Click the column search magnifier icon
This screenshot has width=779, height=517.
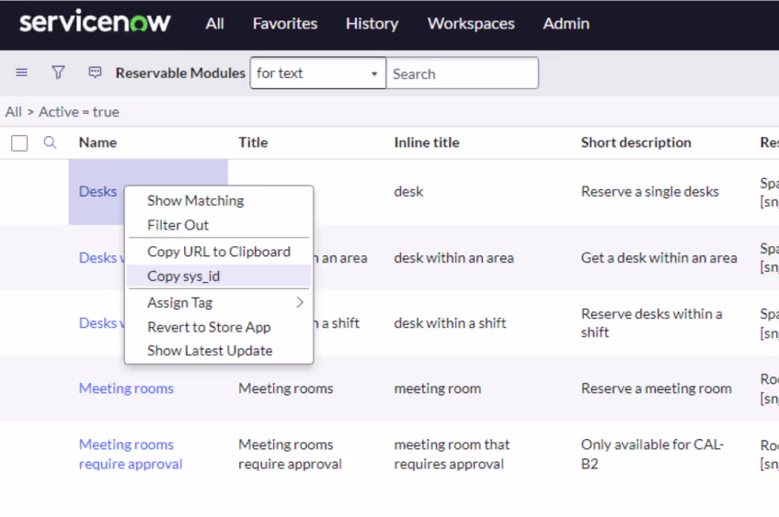click(x=50, y=143)
